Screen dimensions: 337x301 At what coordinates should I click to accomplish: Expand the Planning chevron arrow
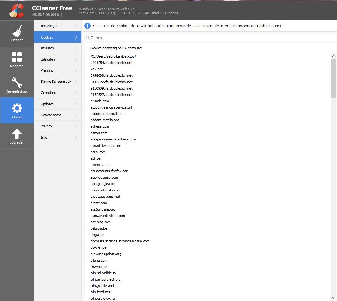click(76, 70)
